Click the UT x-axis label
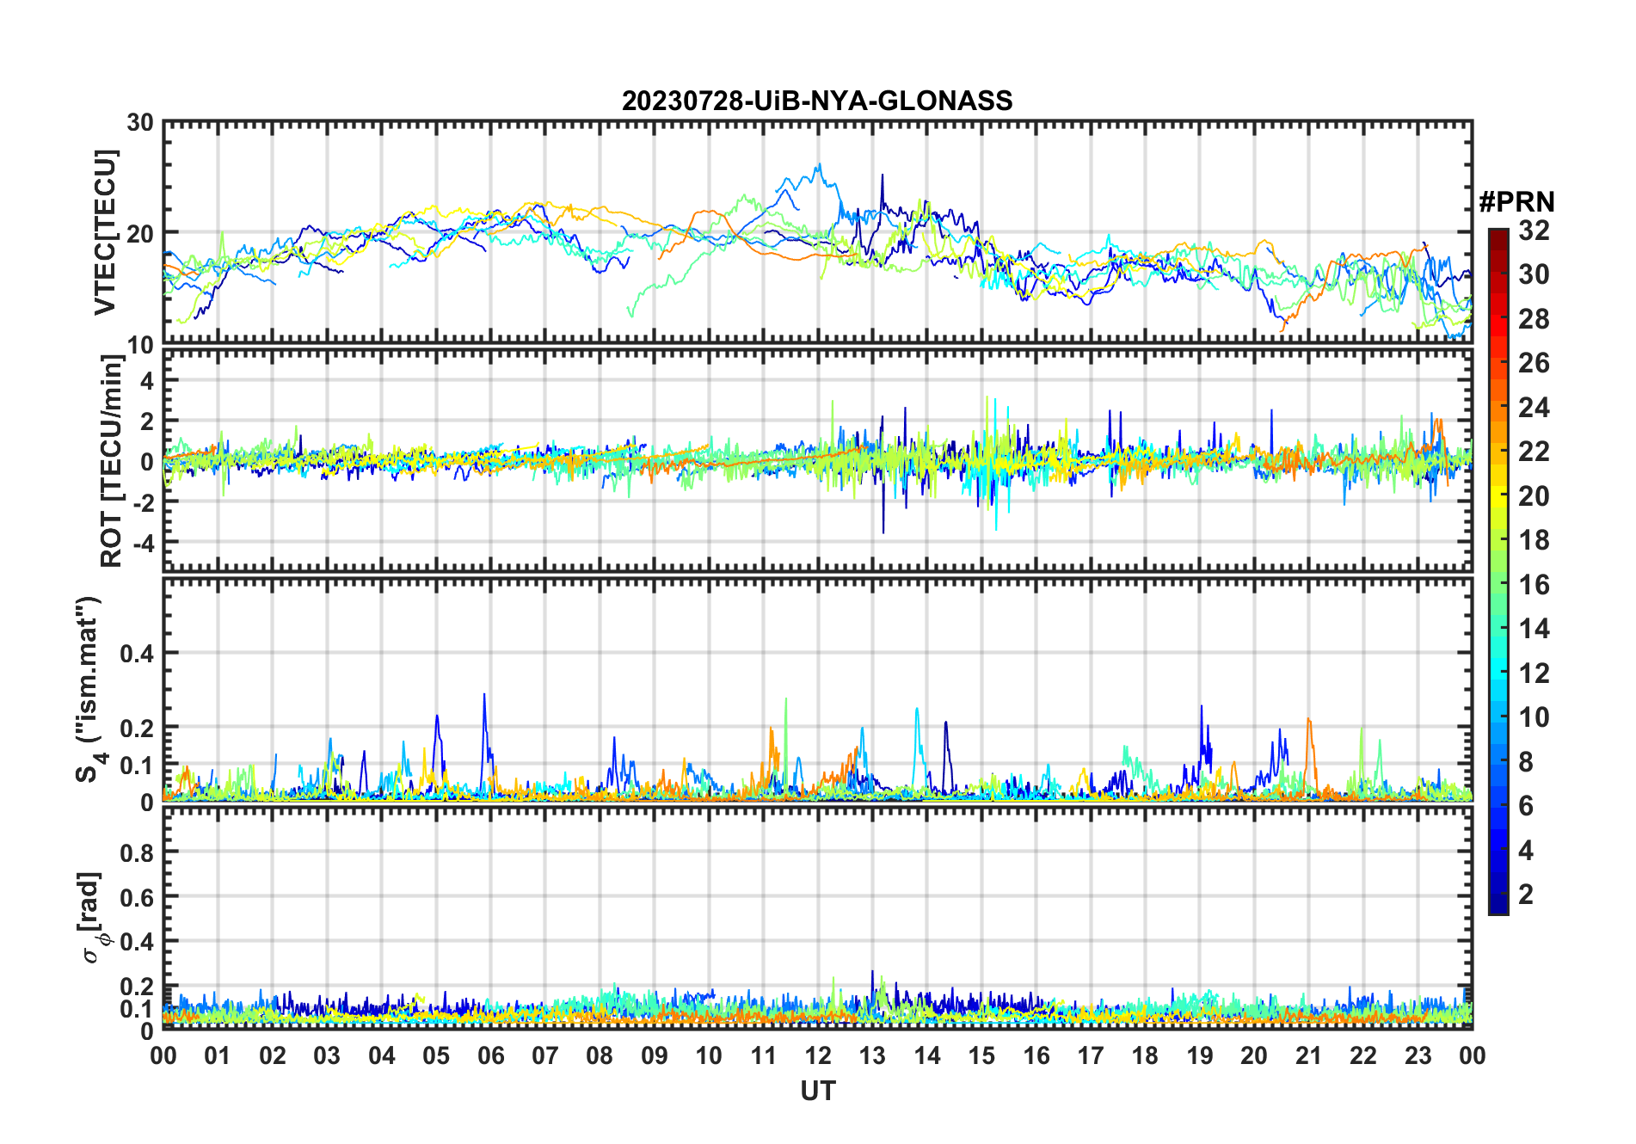Screen dimensions: 1636x1144 tap(818, 1092)
